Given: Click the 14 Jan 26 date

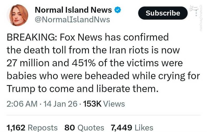Looking at the screenshot, I should (61, 104).
